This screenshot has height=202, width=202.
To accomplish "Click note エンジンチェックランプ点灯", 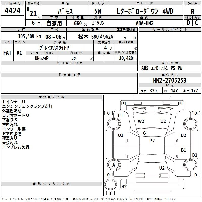I will (x=27, y=106).
